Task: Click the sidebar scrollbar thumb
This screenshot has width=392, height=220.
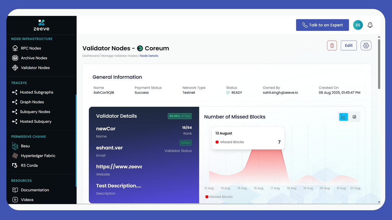Action: [x=76, y=141]
